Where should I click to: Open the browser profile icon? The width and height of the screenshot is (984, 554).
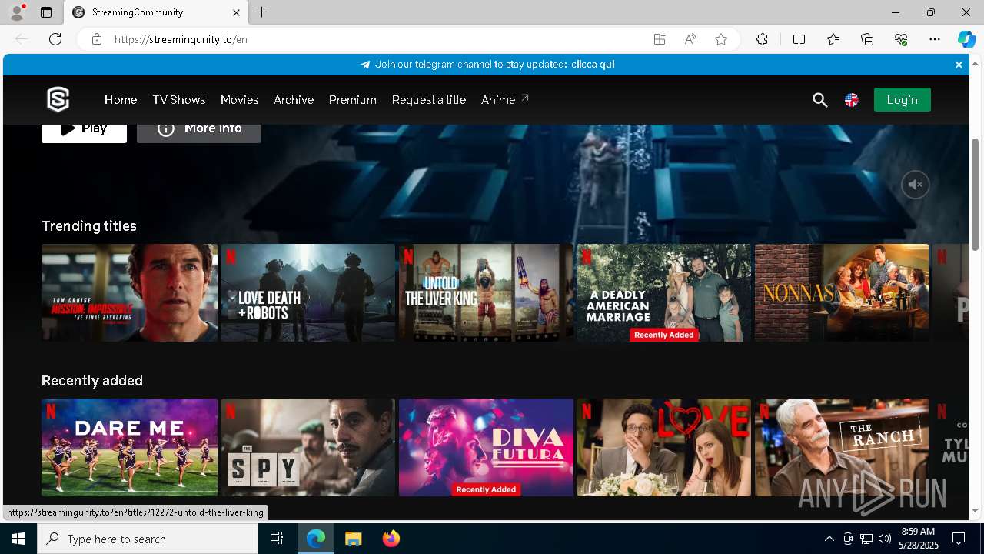coord(17,12)
